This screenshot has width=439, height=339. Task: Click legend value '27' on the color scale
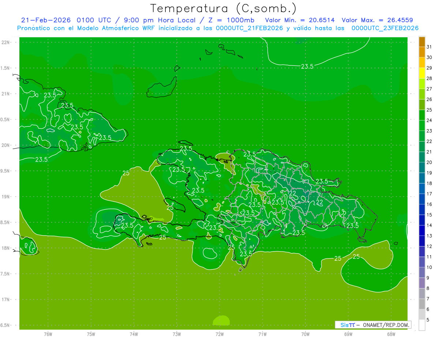point(429,89)
